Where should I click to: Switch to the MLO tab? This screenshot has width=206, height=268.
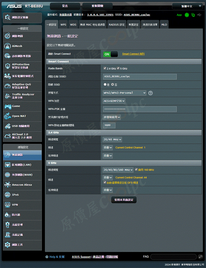tap(164, 25)
